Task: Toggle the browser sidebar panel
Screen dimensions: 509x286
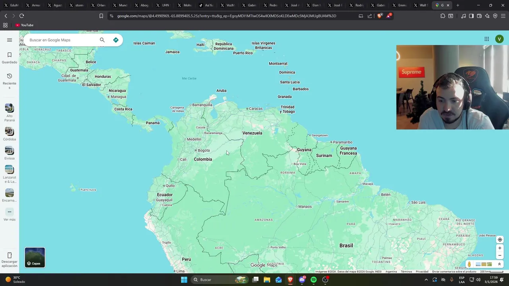Action: pos(471,16)
